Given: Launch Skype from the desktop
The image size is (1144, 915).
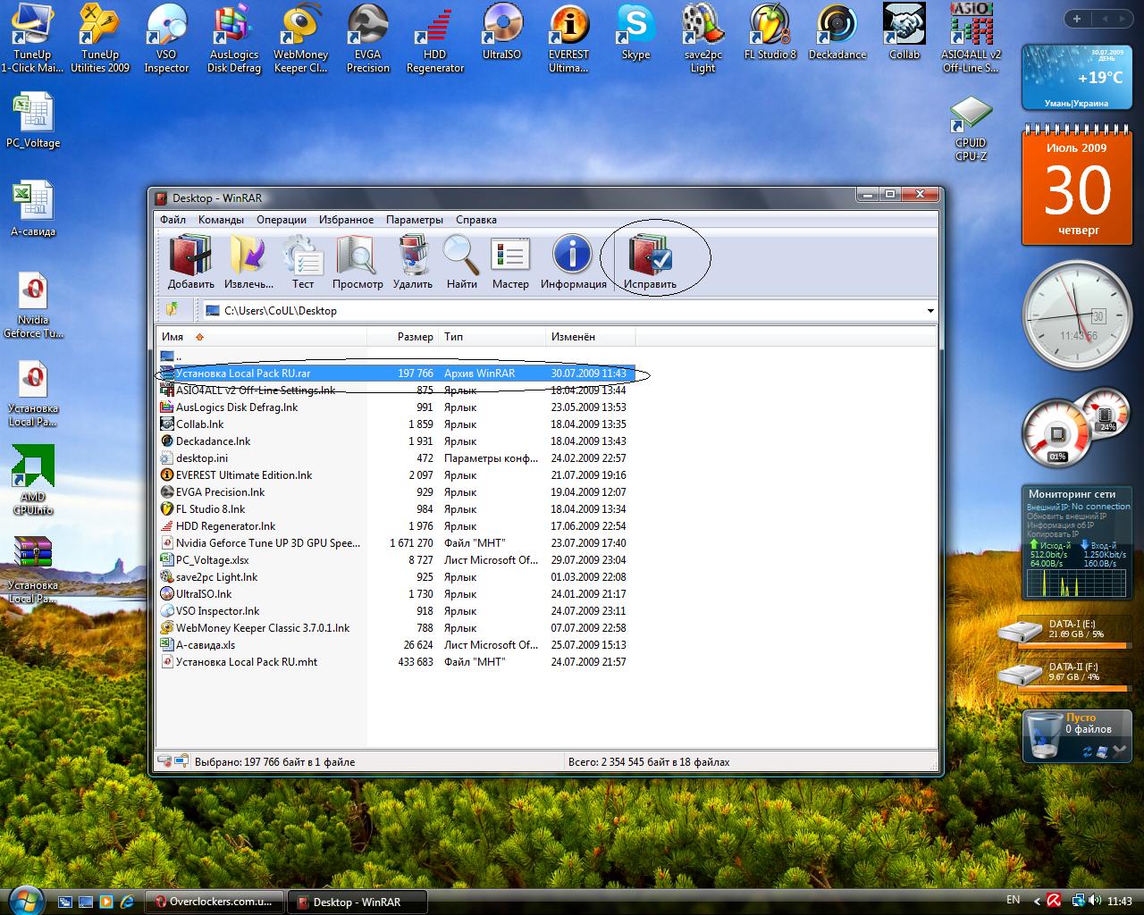Looking at the screenshot, I should point(635,32).
